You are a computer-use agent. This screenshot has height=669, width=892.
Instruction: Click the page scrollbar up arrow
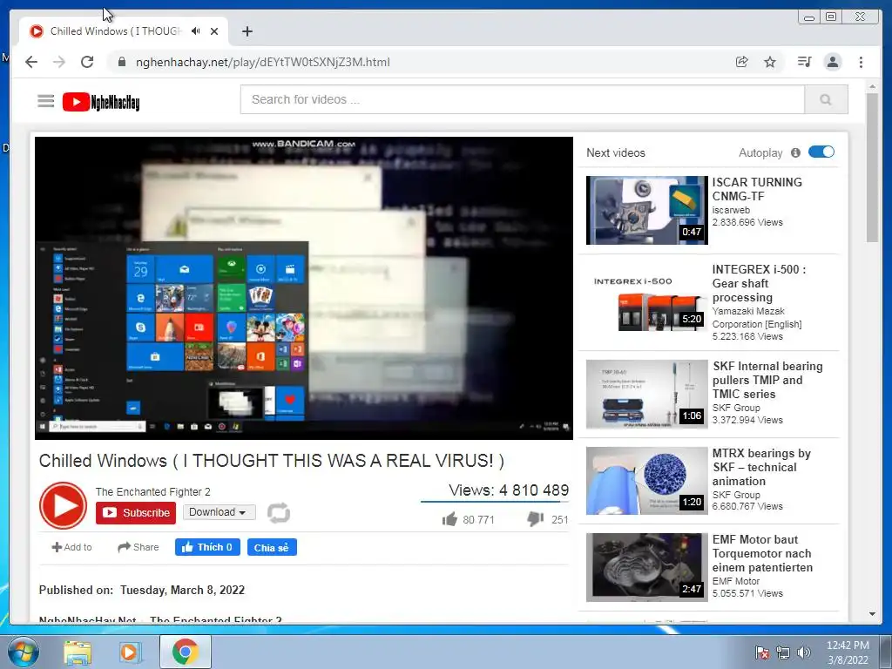point(872,87)
